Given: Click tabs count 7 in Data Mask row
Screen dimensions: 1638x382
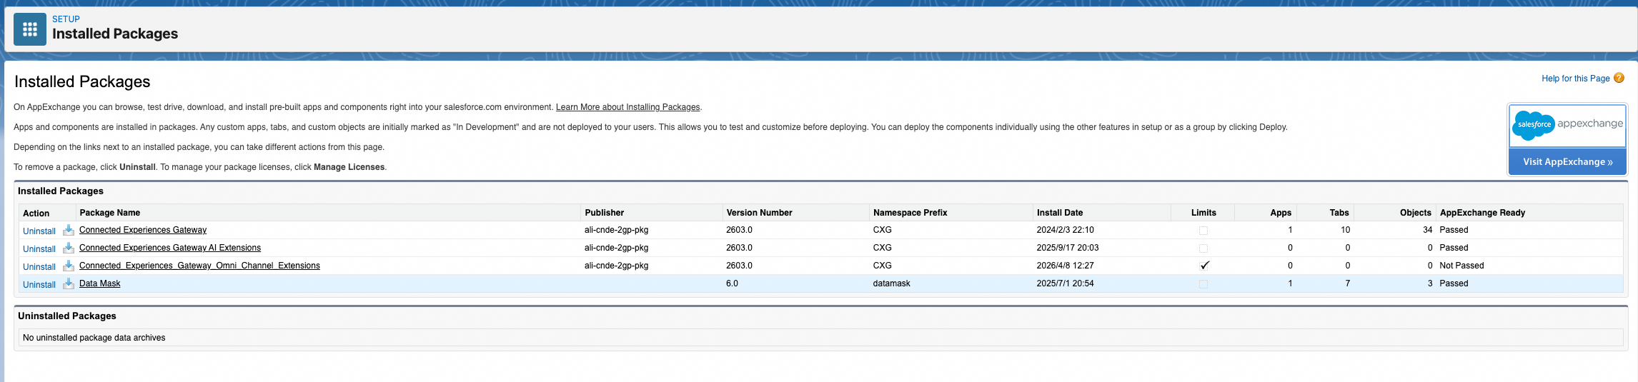Looking at the screenshot, I should click(1348, 283).
